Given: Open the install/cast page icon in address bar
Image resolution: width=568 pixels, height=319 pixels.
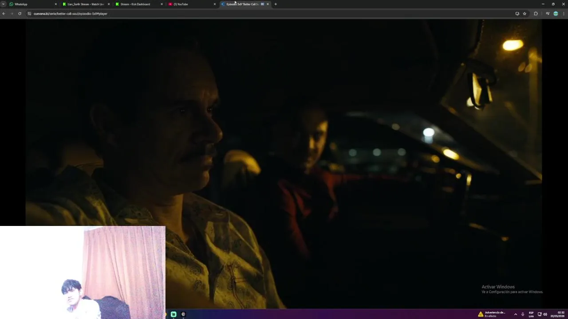Looking at the screenshot, I should [517, 14].
